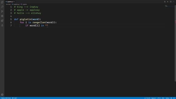Select the Python interpreter in status bar
The width and height of the screenshot is (176, 99).
pyautogui.click(x=6, y=98)
